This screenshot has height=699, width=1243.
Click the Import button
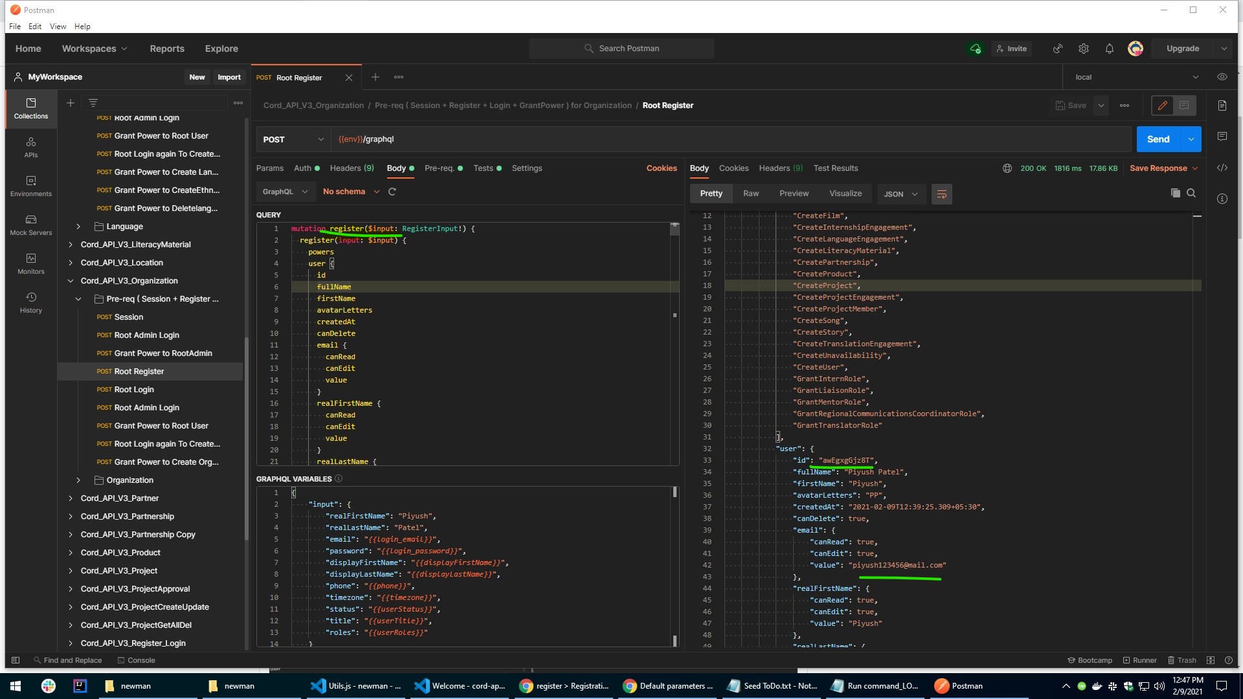click(229, 77)
